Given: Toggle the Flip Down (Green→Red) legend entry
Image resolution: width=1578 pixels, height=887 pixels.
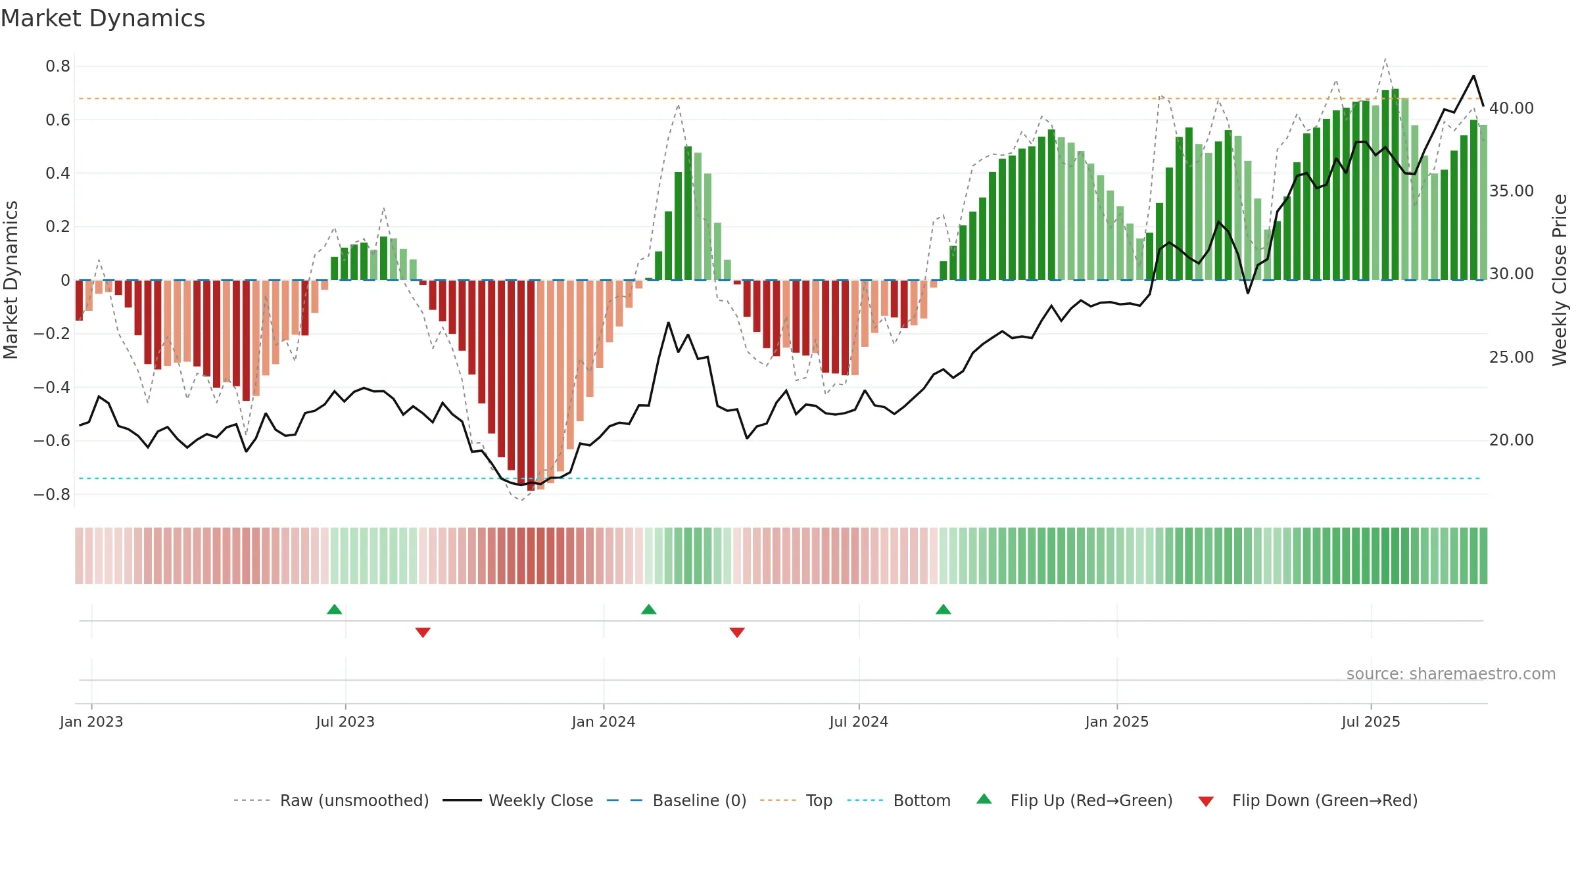Looking at the screenshot, I should click(1308, 800).
